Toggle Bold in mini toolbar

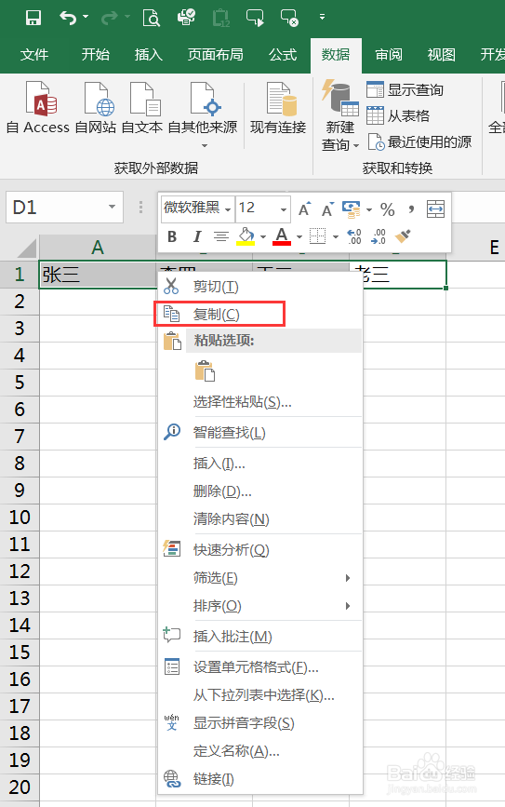click(172, 236)
